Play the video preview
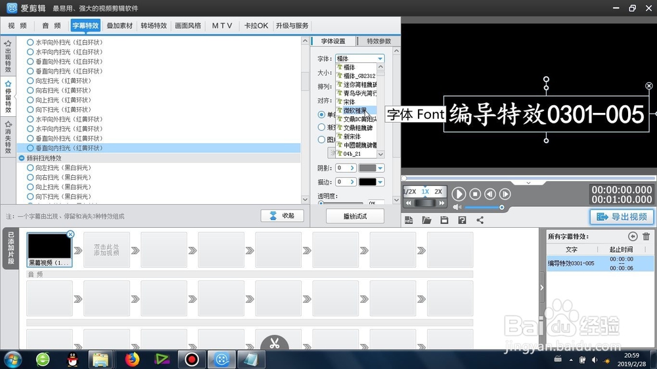Viewport: 657px width, 369px height. pos(459,194)
